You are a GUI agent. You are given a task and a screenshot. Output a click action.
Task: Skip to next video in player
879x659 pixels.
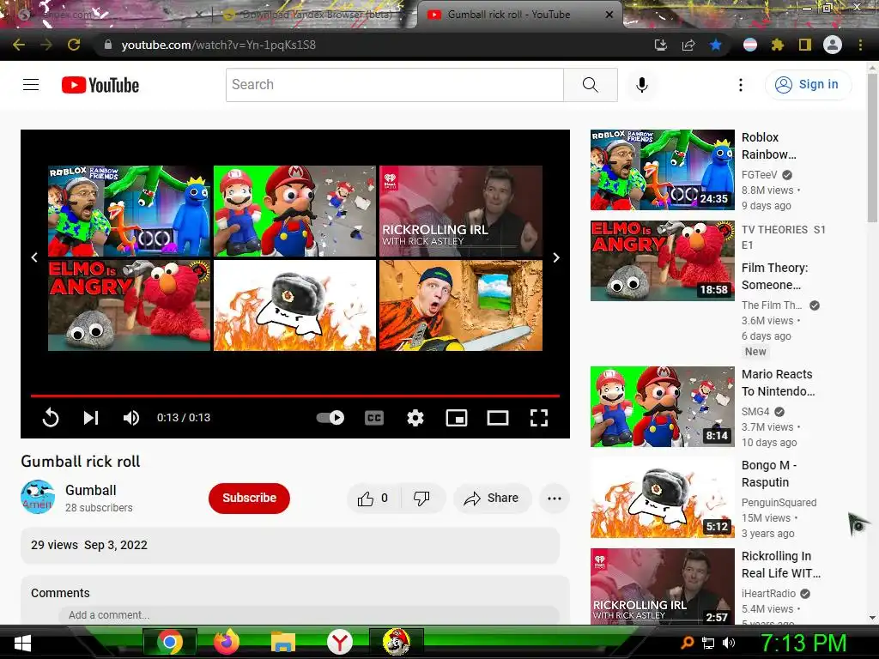click(91, 418)
